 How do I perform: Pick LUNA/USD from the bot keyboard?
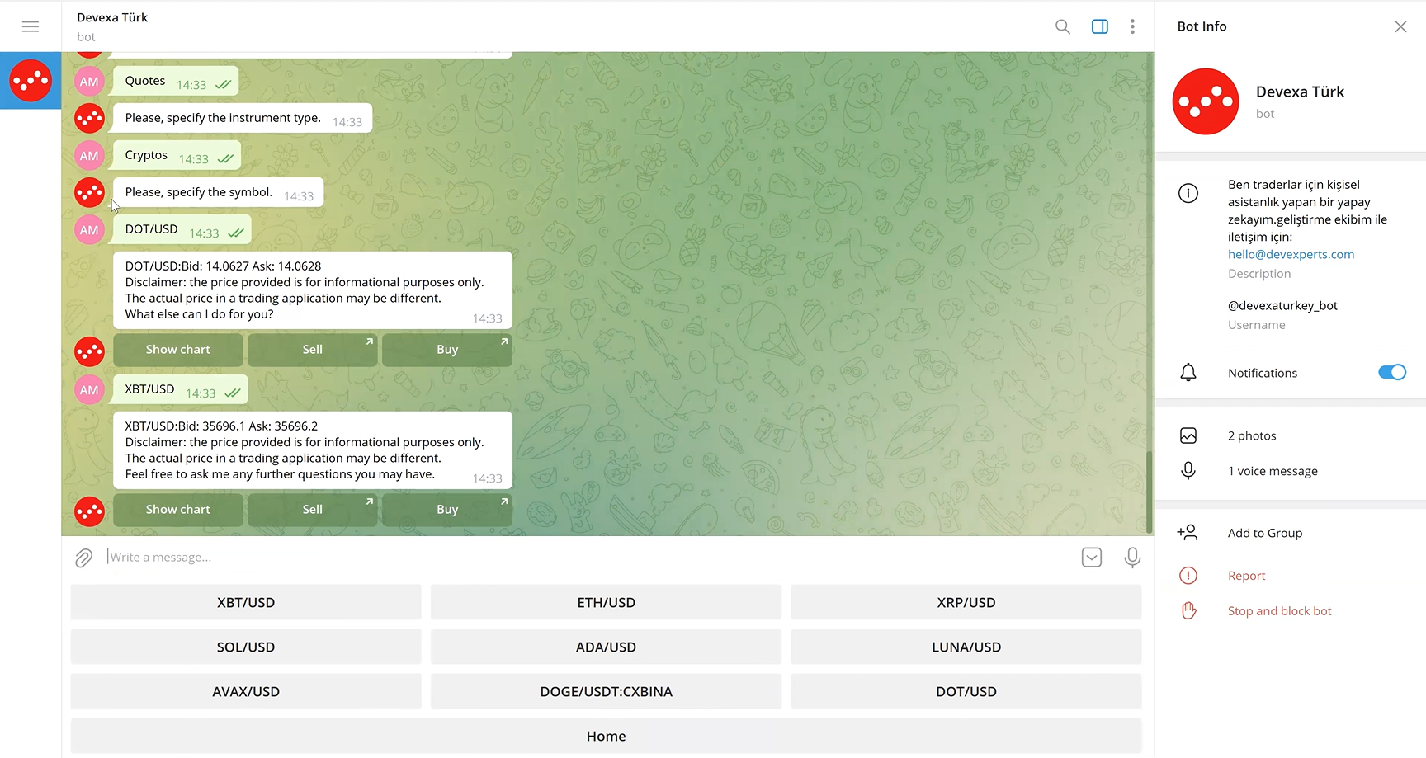pyautogui.click(x=966, y=647)
